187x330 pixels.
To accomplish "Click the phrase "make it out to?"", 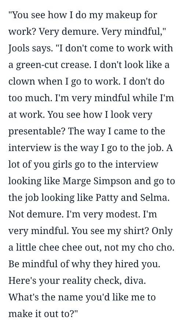I will [x=43, y=314].
